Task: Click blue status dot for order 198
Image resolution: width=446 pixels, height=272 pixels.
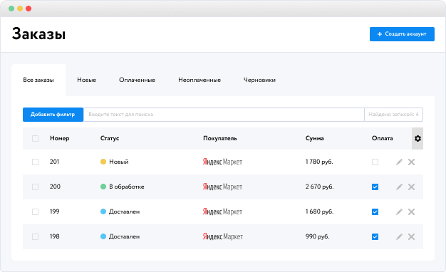Action: tap(103, 236)
